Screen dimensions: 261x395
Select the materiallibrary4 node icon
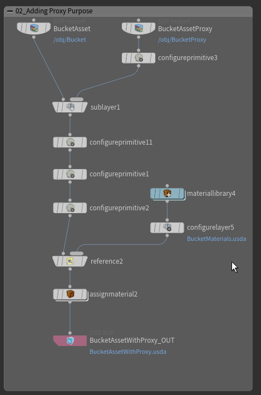(168, 194)
